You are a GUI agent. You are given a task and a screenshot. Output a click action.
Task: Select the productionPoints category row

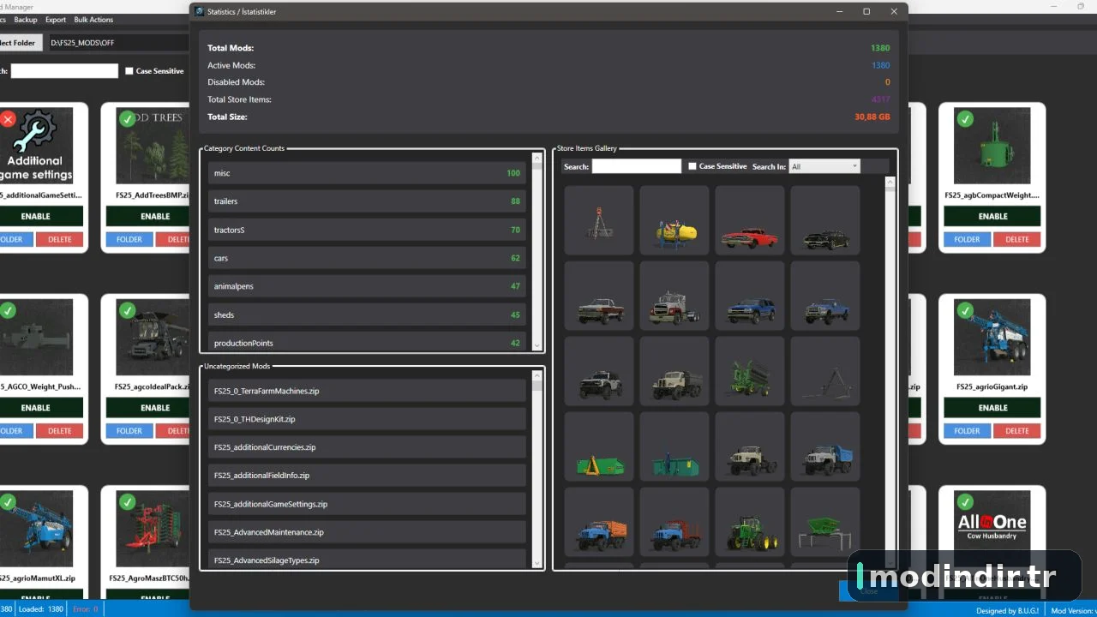pos(367,341)
